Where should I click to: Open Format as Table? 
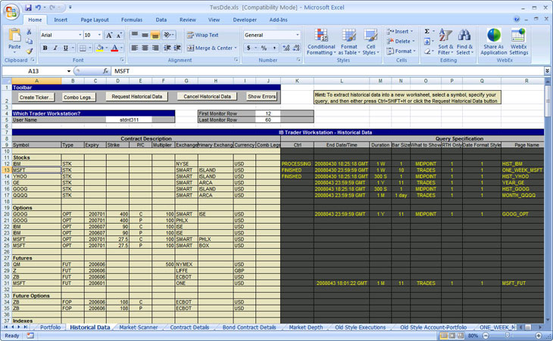click(348, 42)
